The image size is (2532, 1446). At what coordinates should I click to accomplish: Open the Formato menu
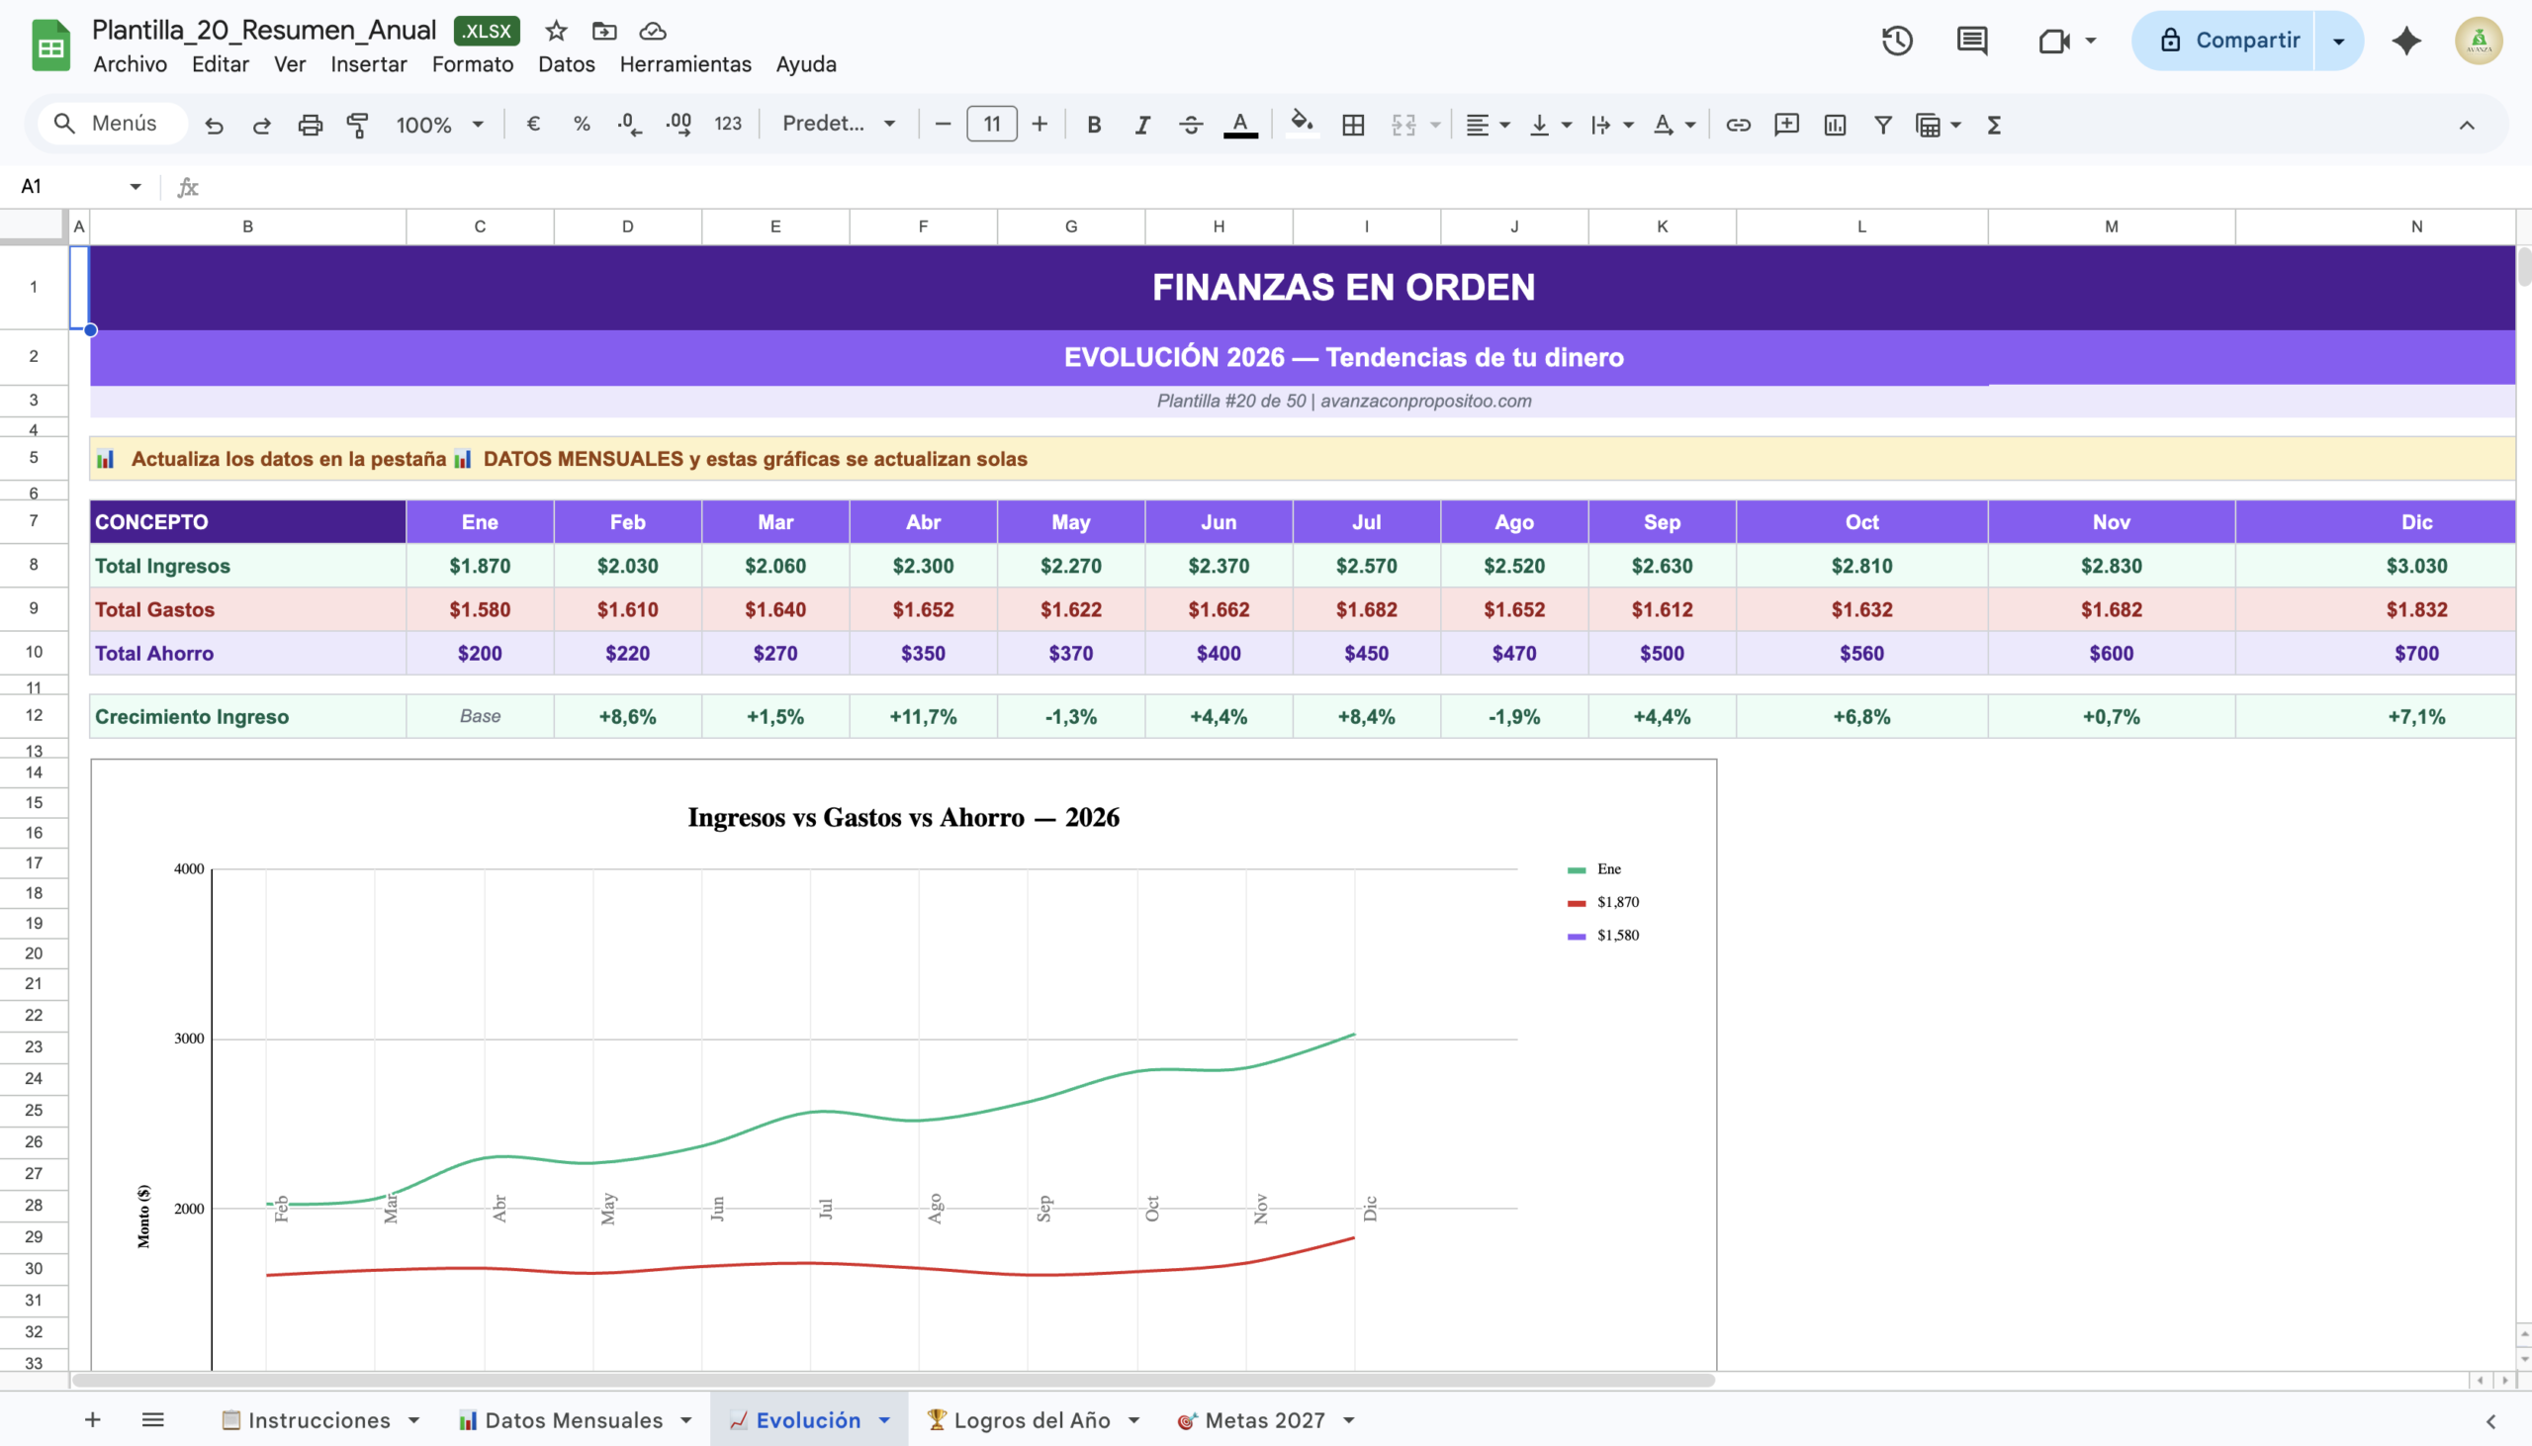pos(472,63)
